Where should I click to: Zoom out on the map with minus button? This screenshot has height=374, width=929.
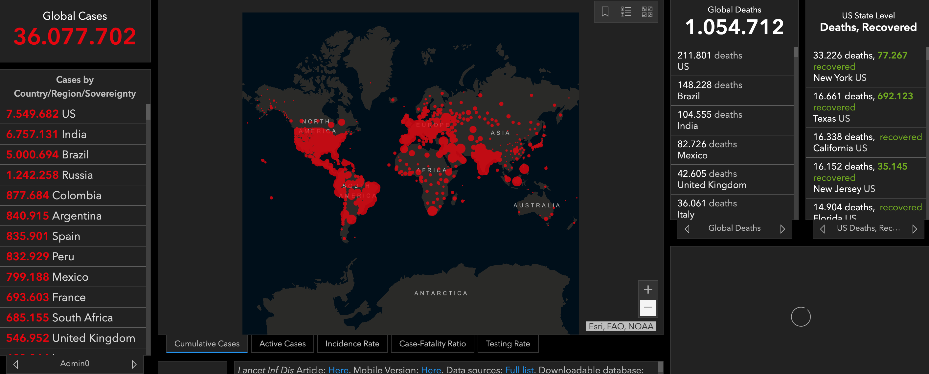(648, 308)
